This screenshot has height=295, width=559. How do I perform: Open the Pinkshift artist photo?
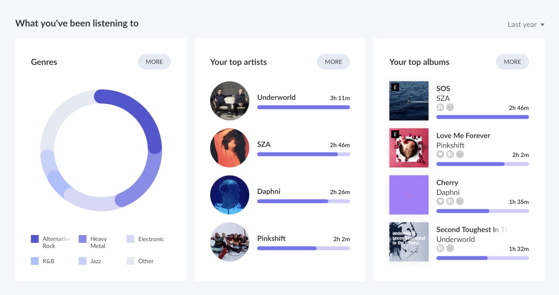tap(230, 242)
